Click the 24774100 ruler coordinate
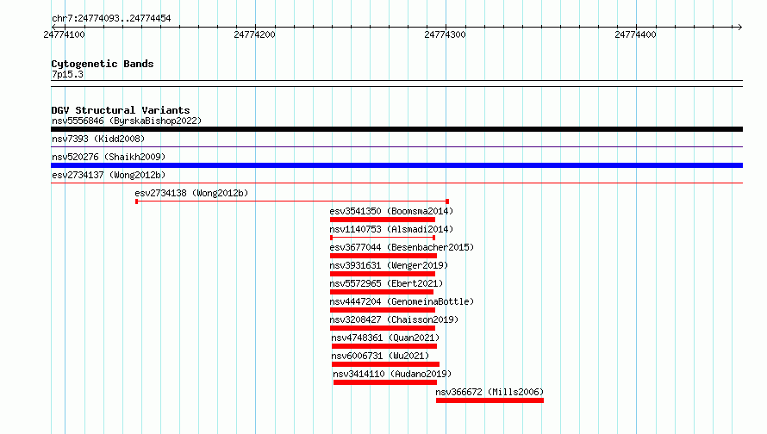Screen dimensions: 767x434 (x=64, y=34)
